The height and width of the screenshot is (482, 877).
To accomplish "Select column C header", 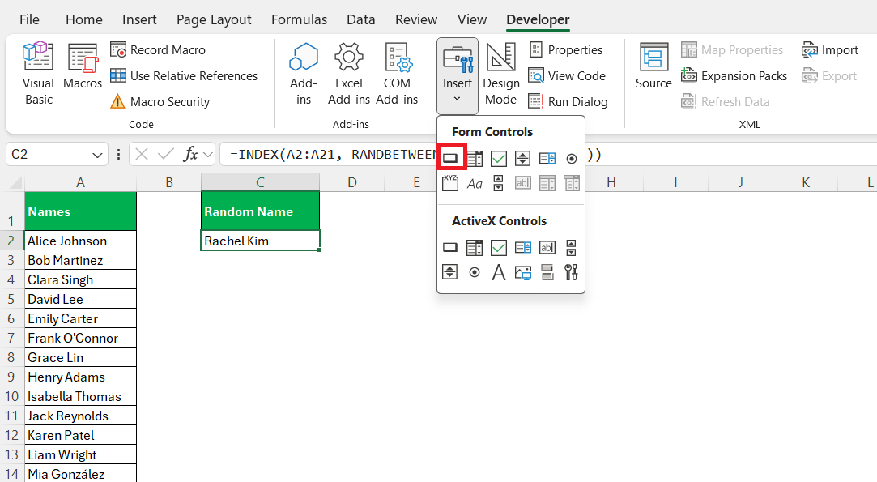I will [x=260, y=182].
